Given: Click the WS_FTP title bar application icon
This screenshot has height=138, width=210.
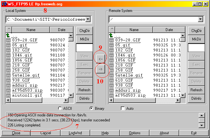Looking at the screenshot, I should pos(4,4).
